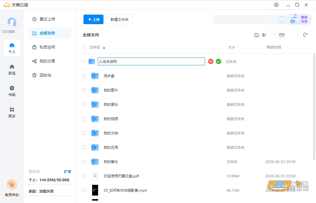Tick checkbox for 我的音乐
Viewport: 316px width, 203px height.
coord(84,104)
